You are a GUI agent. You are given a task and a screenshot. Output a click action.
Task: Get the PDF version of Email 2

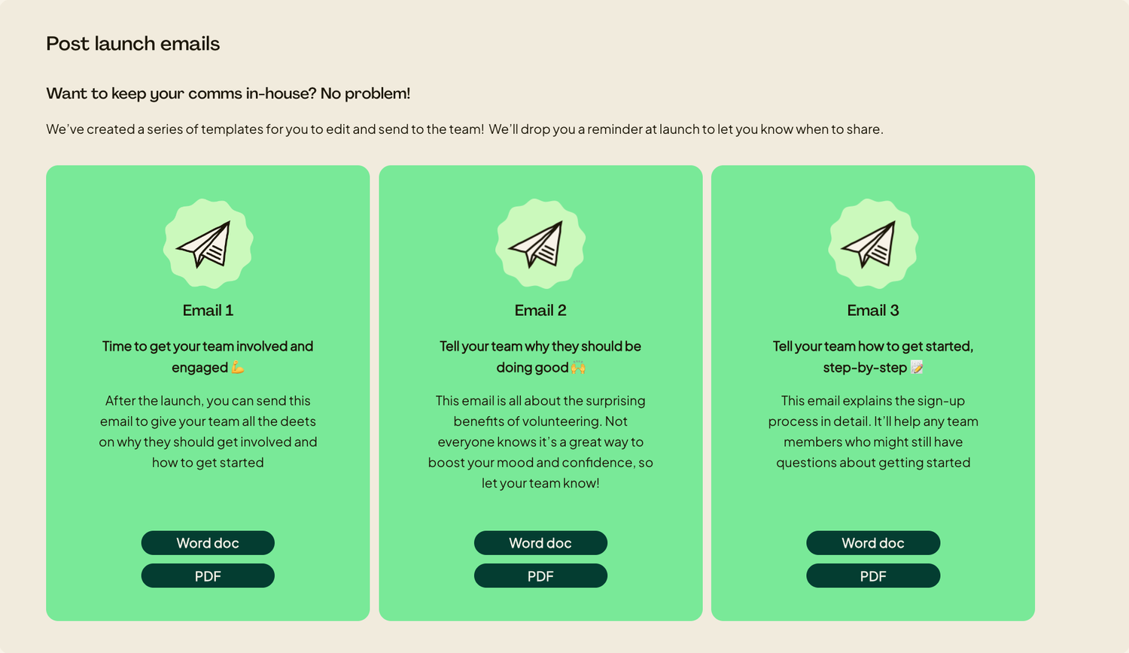click(540, 576)
